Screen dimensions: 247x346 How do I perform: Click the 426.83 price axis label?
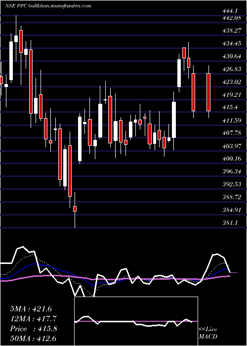pyautogui.click(x=232, y=69)
